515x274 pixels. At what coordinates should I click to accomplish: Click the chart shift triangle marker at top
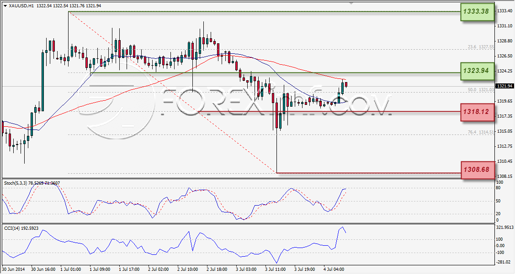coord(351,3)
